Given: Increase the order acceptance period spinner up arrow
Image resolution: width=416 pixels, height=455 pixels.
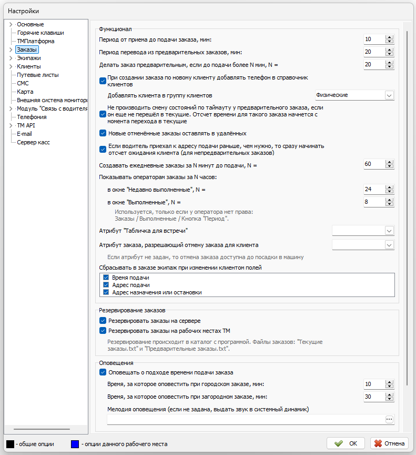Looking at the screenshot, I should tap(389, 37).
